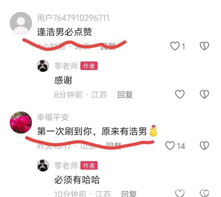This screenshot has height=197, width=221.
Task: Dislike 零老师's 感谢 reply
Action: point(204,94)
